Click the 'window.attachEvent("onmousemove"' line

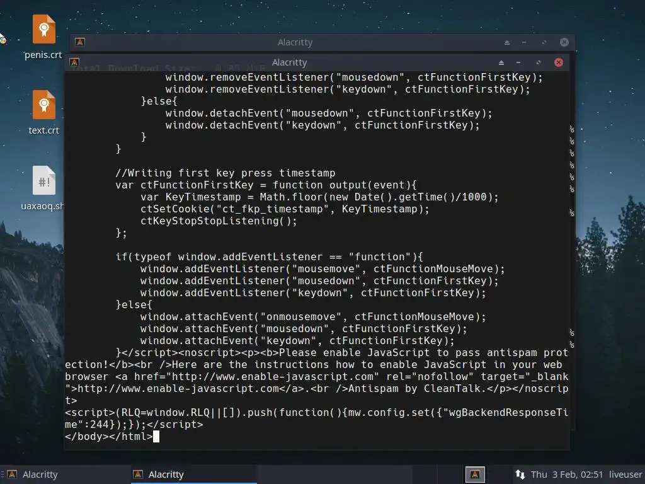click(x=313, y=317)
